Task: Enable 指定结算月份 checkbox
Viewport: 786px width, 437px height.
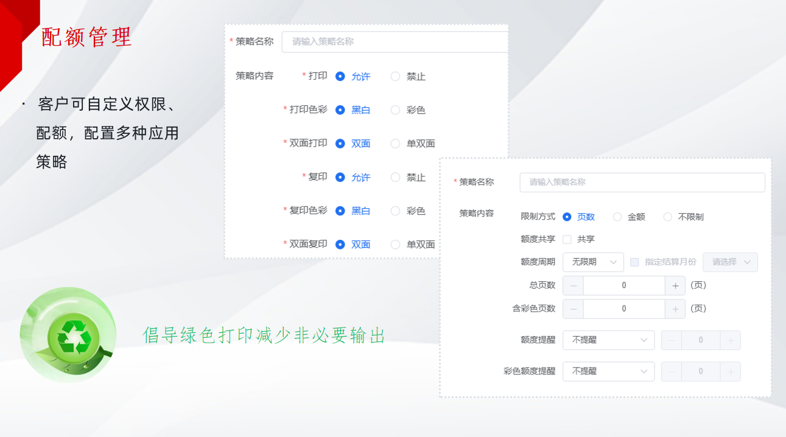Action: point(634,262)
